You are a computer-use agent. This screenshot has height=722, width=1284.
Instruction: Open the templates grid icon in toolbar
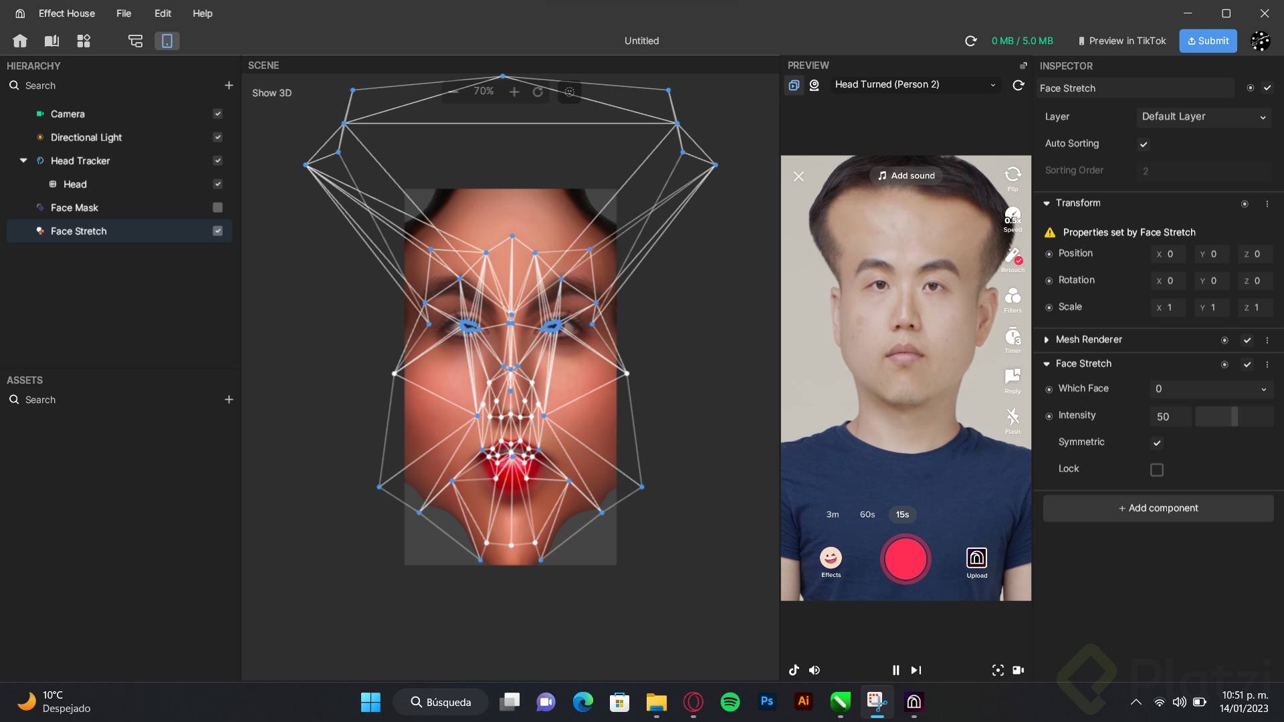tap(84, 41)
